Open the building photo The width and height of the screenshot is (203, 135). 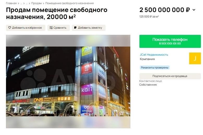(x=68, y=81)
